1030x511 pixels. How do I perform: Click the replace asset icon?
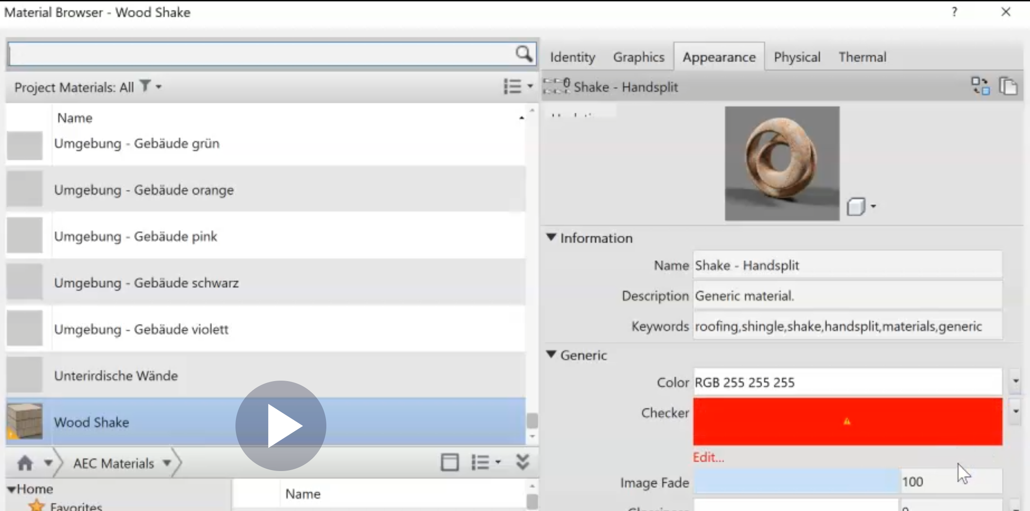tap(980, 86)
